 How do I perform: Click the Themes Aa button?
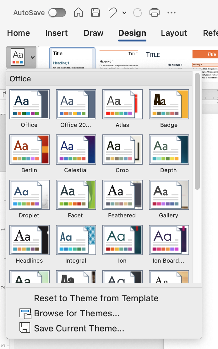click(18, 57)
